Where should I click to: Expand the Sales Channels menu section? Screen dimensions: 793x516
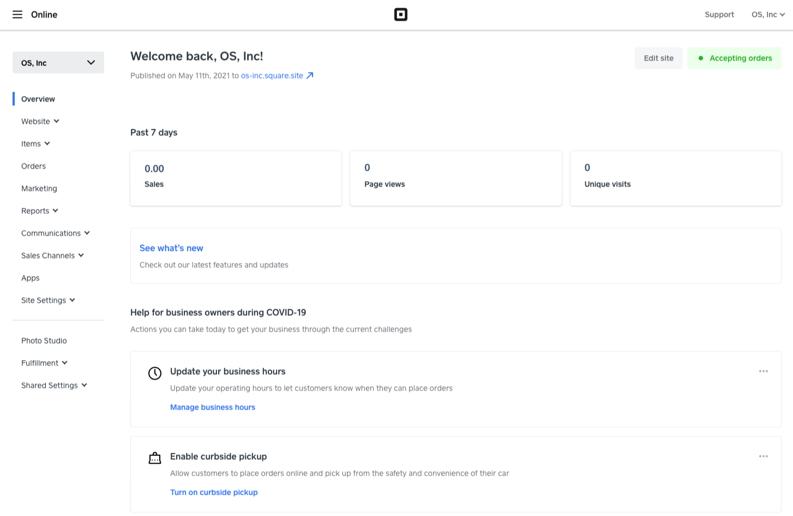53,256
